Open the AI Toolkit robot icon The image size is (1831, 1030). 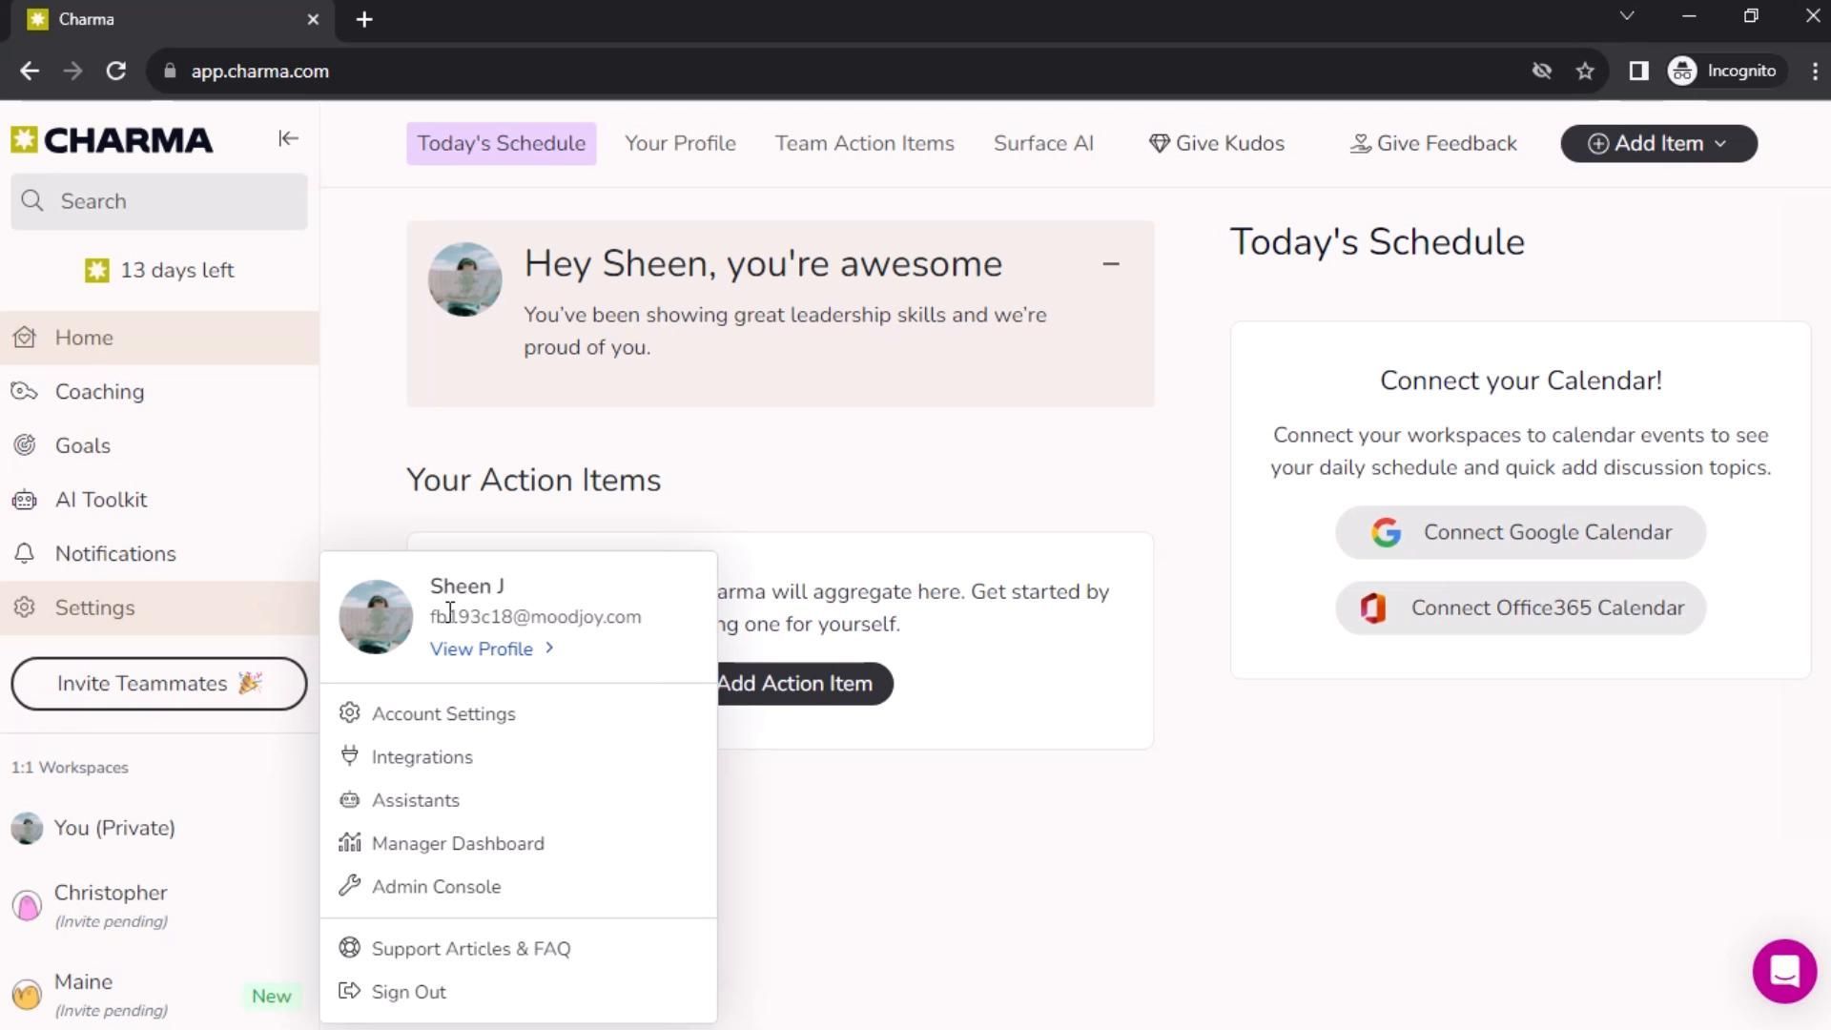coord(25,500)
